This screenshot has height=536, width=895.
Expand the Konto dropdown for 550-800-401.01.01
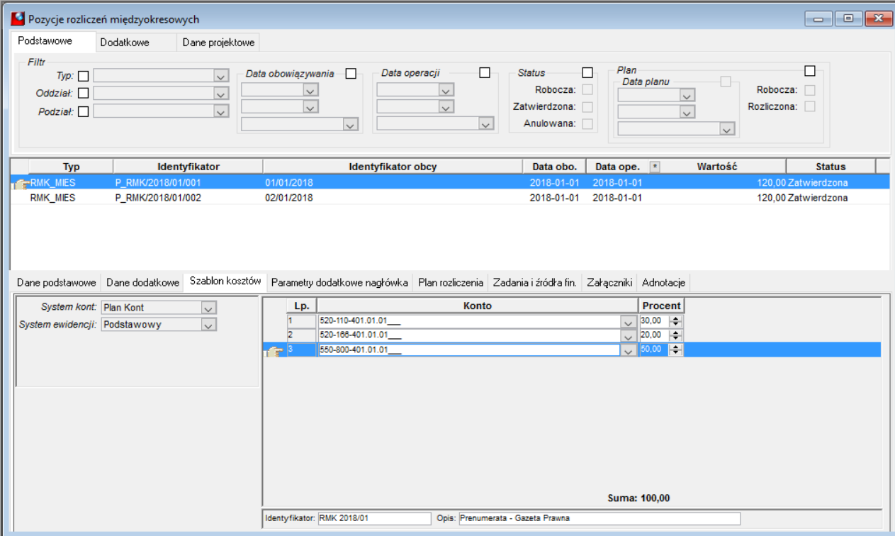point(628,350)
